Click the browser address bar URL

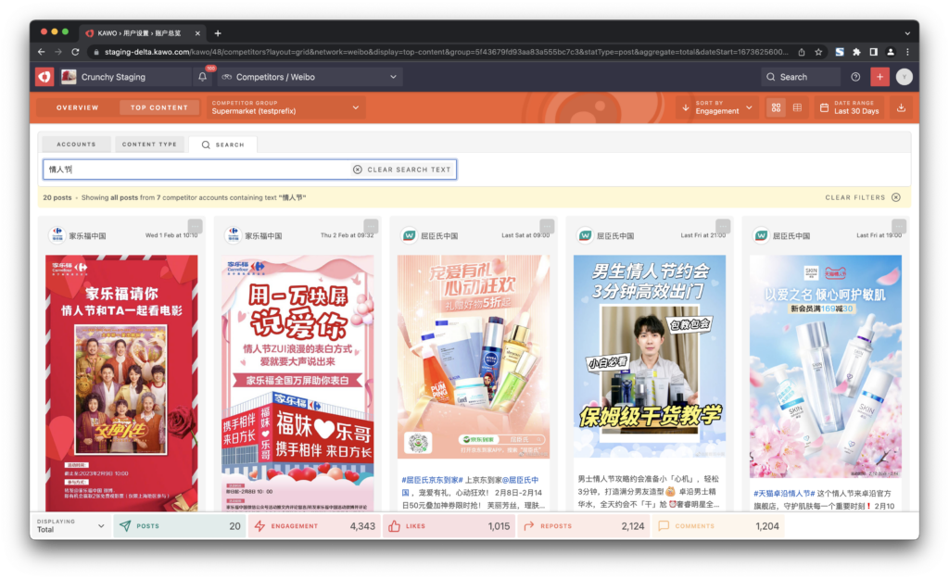(x=446, y=52)
